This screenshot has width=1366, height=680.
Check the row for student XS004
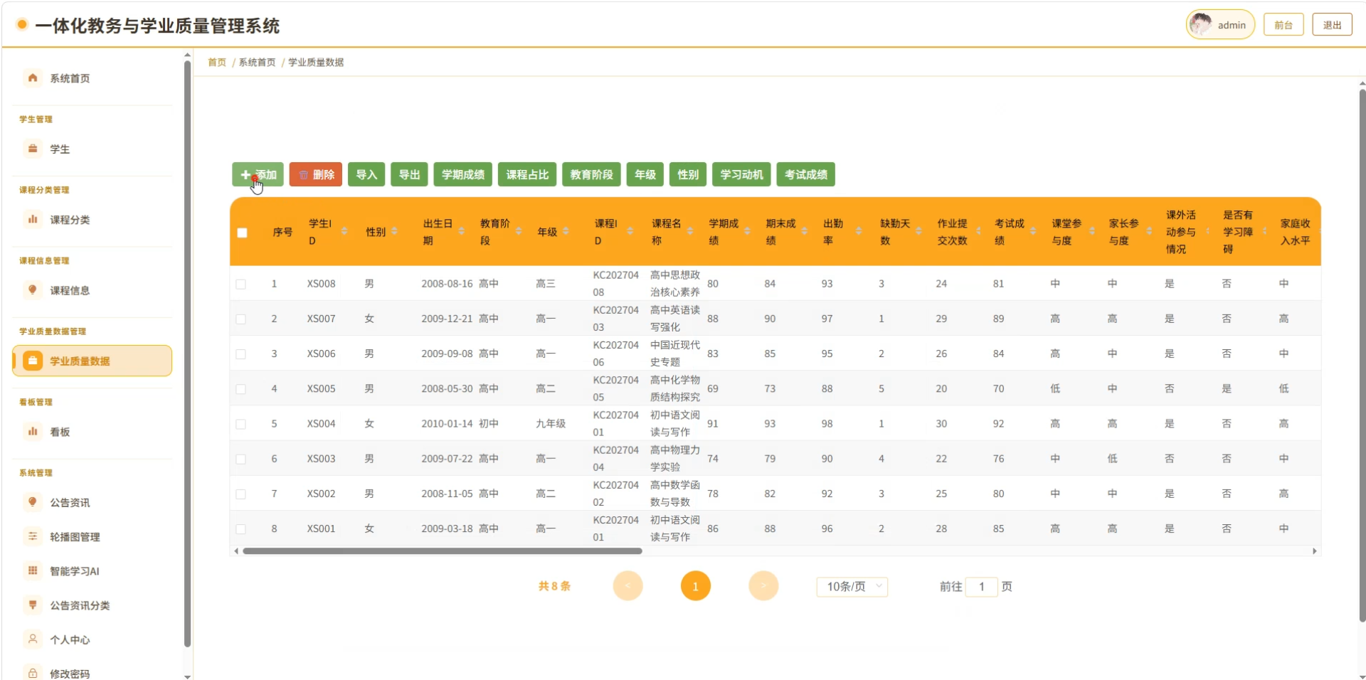click(241, 424)
